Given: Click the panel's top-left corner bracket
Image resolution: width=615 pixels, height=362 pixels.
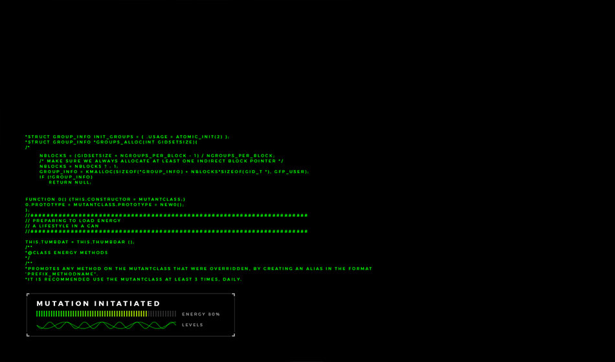Looking at the screenshot, I should [x=28, y=295].
